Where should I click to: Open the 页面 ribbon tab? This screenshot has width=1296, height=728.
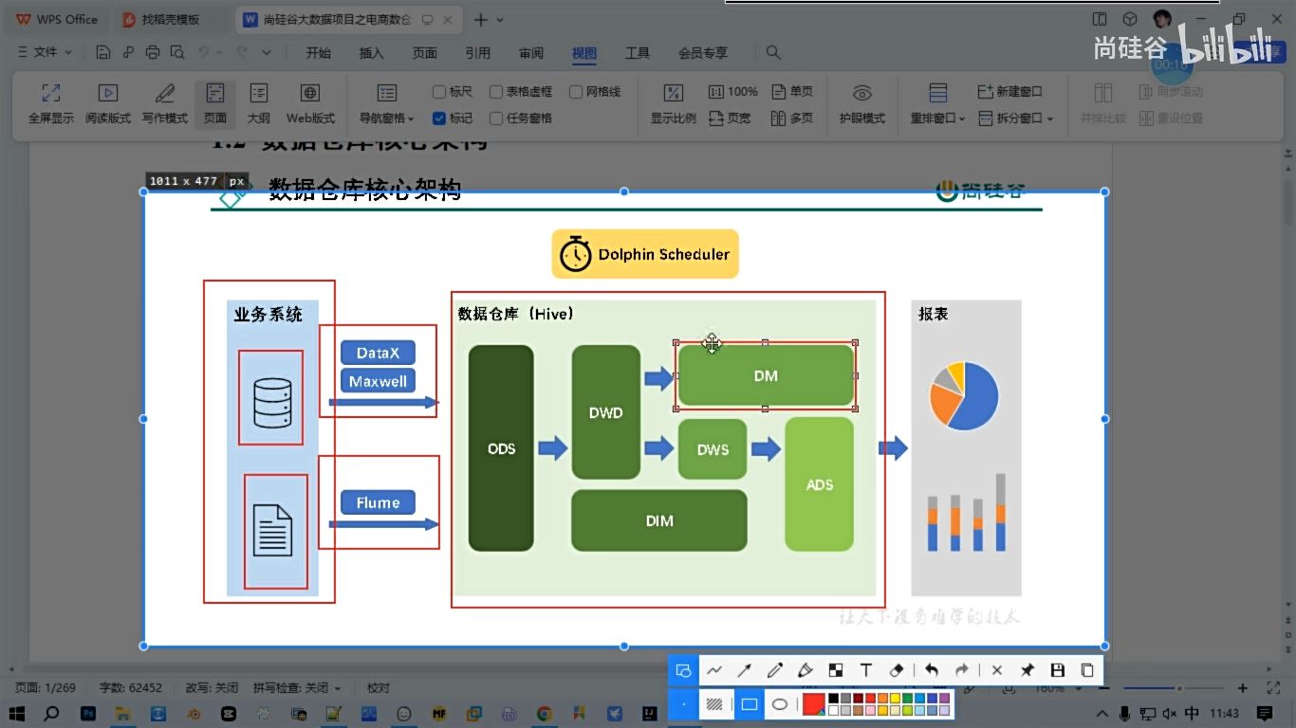coord(425,53)
